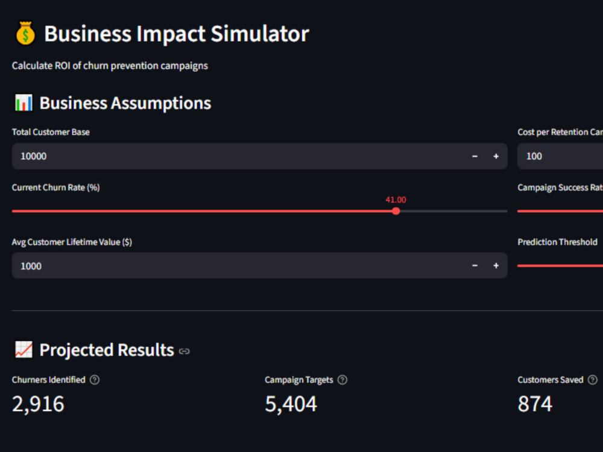Decrement Avg Customer Lifetime Value
Viewport: 603px width, 452px height.
tap(475, 266)
